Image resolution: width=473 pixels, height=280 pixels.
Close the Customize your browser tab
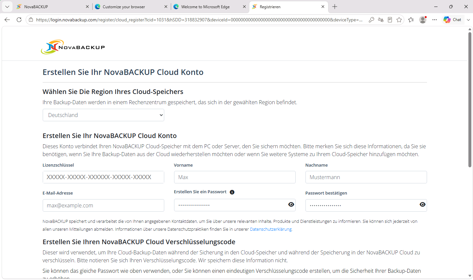click(x=166, y=7)
